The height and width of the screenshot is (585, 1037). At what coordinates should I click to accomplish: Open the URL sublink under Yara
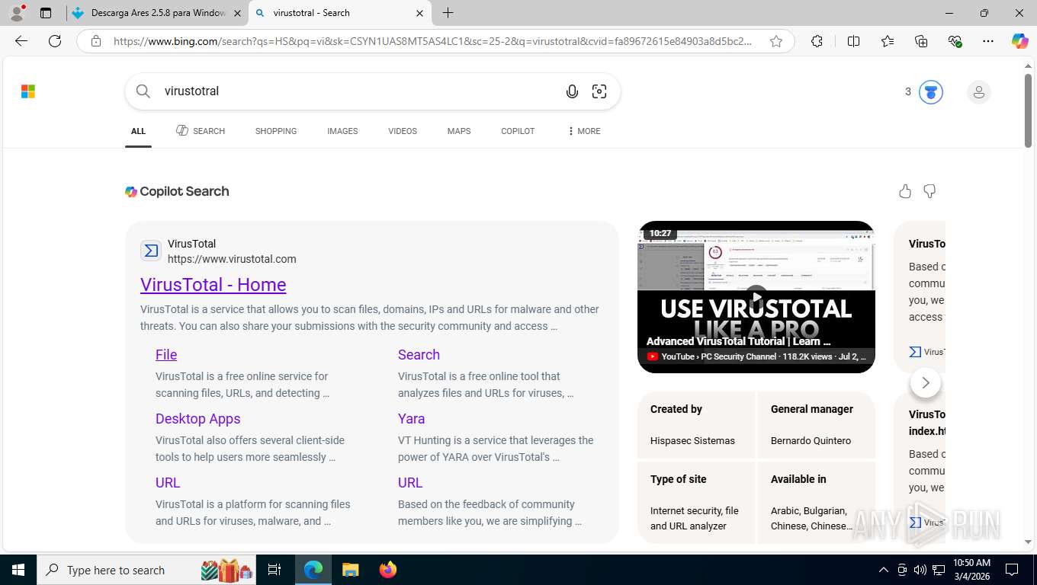[410, 482]
